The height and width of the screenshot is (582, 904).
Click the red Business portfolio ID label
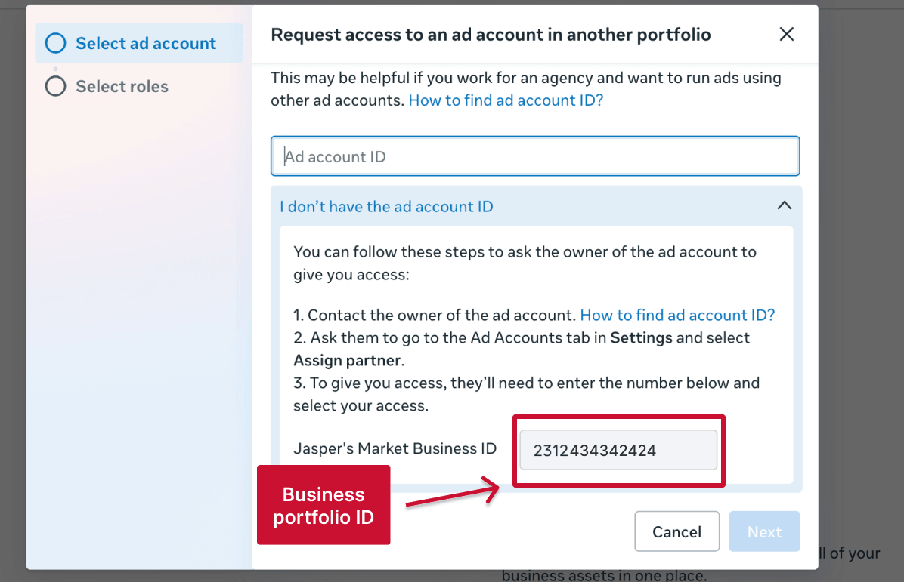point(324,505)
